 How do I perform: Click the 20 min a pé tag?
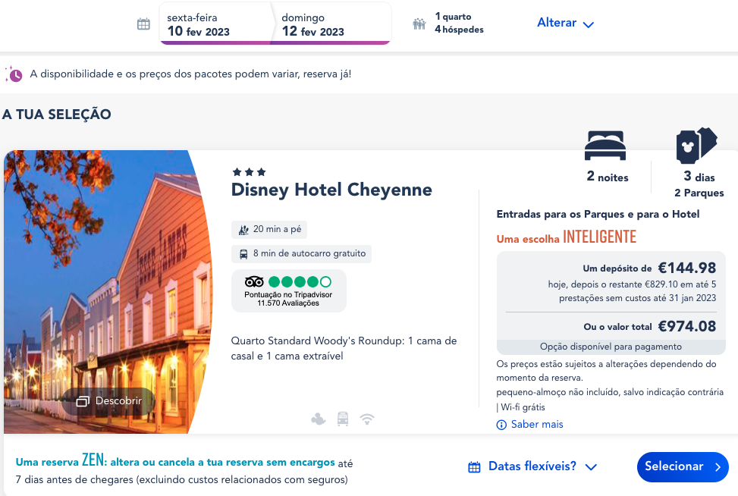[x=269, y=229]
